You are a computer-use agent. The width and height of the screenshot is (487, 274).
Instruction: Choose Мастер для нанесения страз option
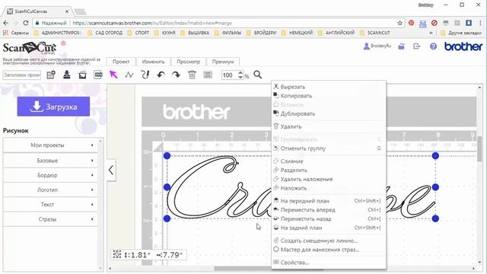329,250
